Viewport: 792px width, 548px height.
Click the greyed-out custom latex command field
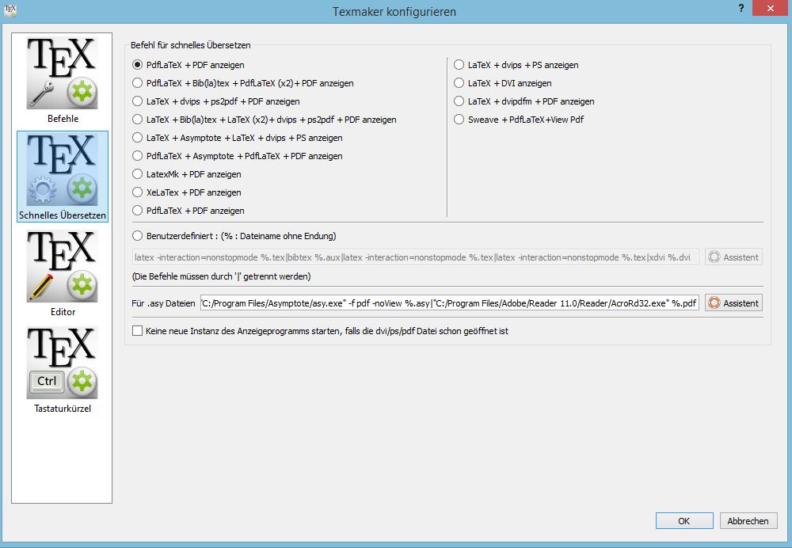(x=416, y=257)
